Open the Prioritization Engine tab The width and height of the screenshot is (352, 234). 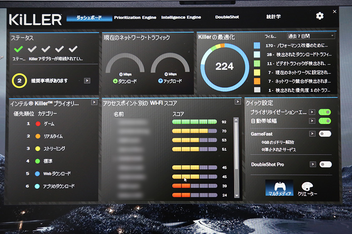[x=135, y=17]
